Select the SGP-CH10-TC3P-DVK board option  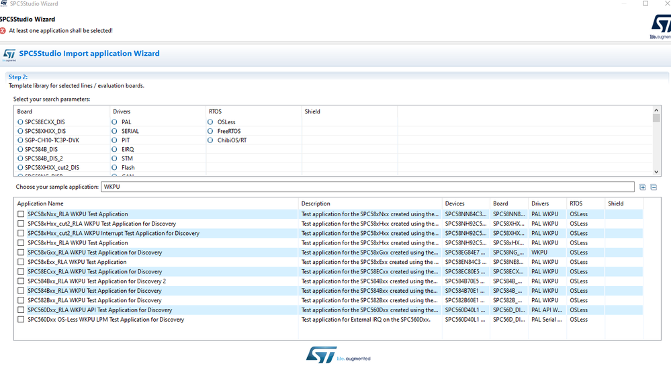[x=20, y=140]
